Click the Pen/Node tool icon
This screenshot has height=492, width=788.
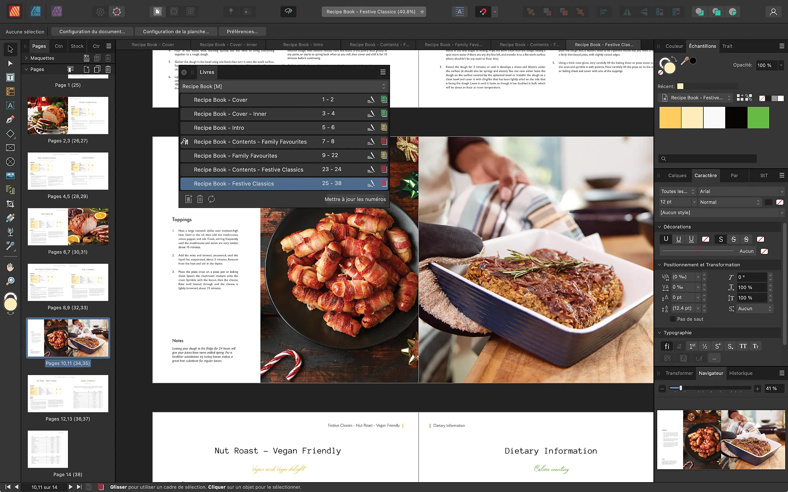10,120
